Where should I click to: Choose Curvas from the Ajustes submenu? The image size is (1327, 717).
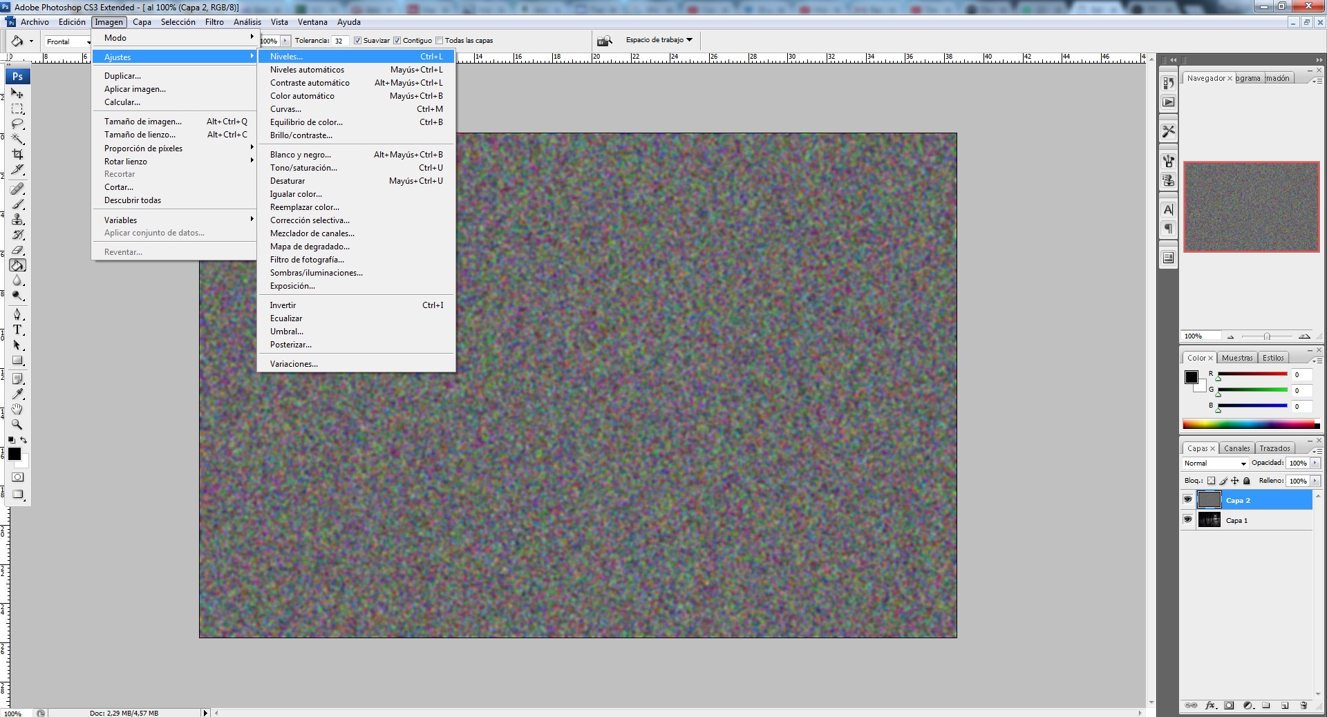(285, 109)
